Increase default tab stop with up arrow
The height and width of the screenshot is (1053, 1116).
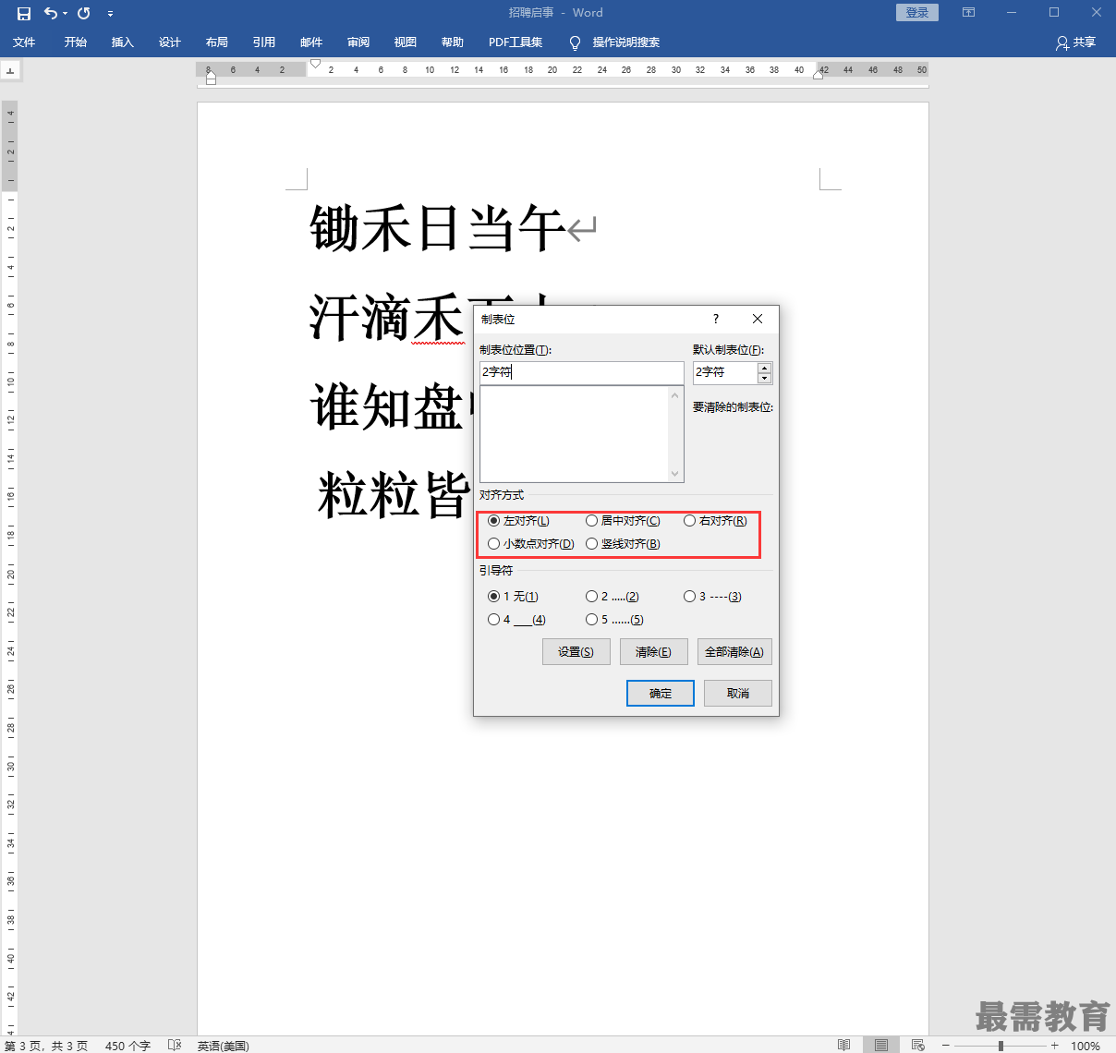pos(764,368)
